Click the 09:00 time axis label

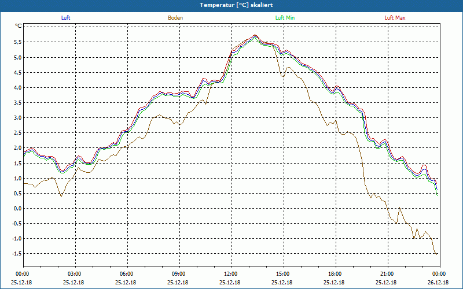(x=178, y=273)
